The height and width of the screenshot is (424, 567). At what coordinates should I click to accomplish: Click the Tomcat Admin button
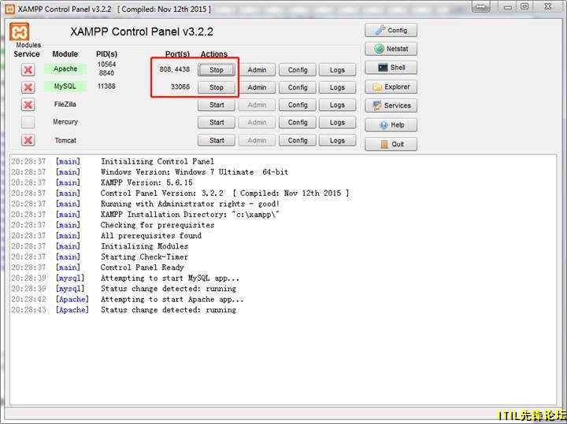(257, 140)
